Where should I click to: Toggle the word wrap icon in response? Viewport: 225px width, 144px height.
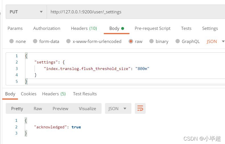click(140, 108)
